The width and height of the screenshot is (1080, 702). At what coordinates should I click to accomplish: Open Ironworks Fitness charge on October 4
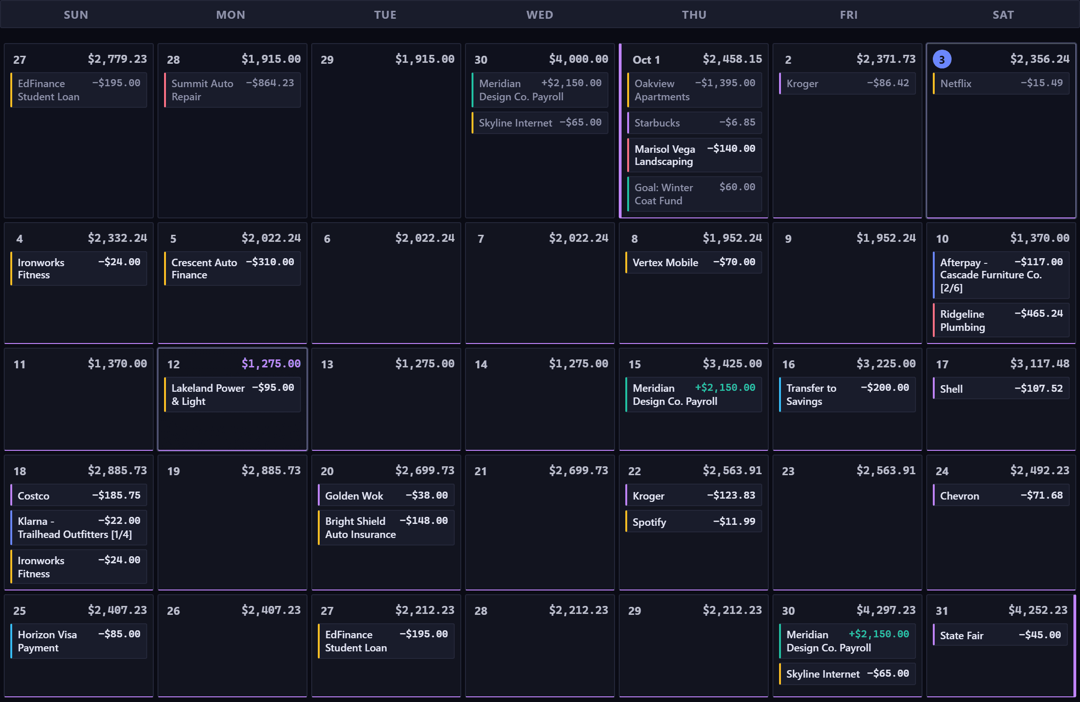click(x=79, y=269)
